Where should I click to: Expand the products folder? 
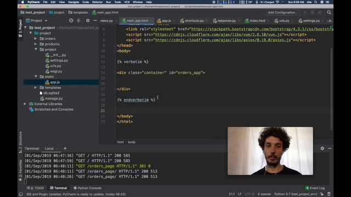(36, 44)
